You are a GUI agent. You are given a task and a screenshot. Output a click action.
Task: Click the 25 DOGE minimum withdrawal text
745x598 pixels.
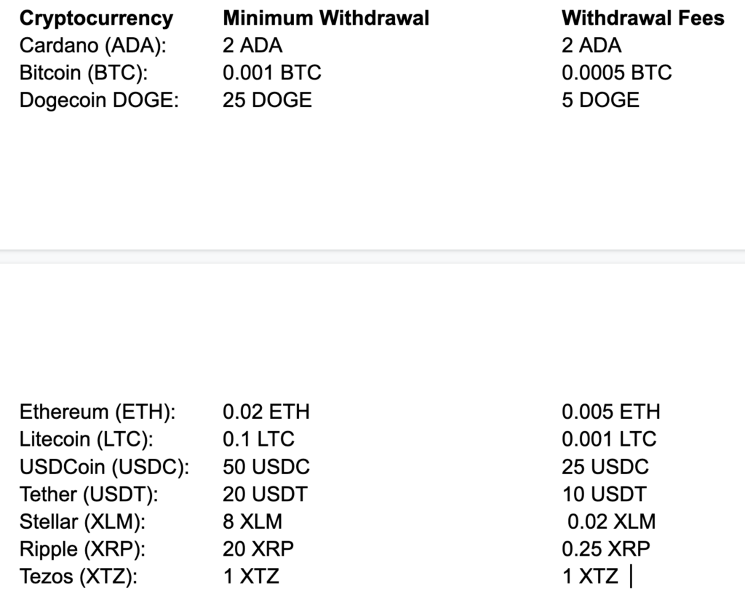[267, 100]
